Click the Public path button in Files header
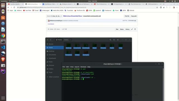The image size is (179, 101). (x=66, y=40)
